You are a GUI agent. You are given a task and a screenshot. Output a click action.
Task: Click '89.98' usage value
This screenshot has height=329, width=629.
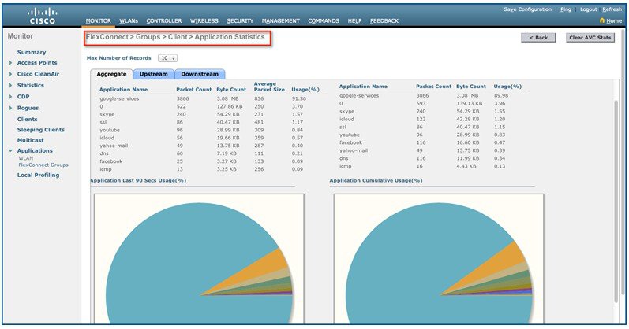point(501,96)
